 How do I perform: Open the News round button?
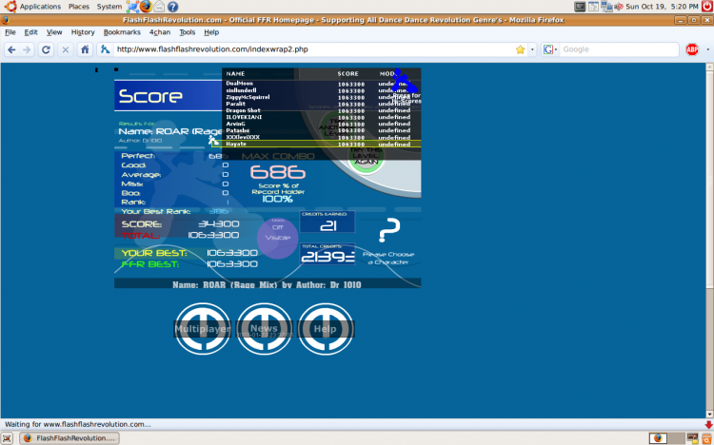(x=264, y=329)
